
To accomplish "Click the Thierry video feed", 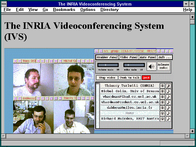I will click(x=74, y=117).
